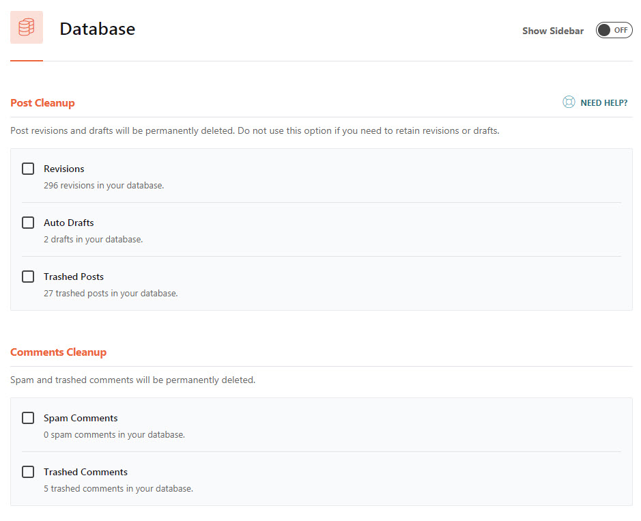The height and width of the screenshot is (521, 641).
Task: Click the Trashed Comments option label
Action: tap(85, 472)
